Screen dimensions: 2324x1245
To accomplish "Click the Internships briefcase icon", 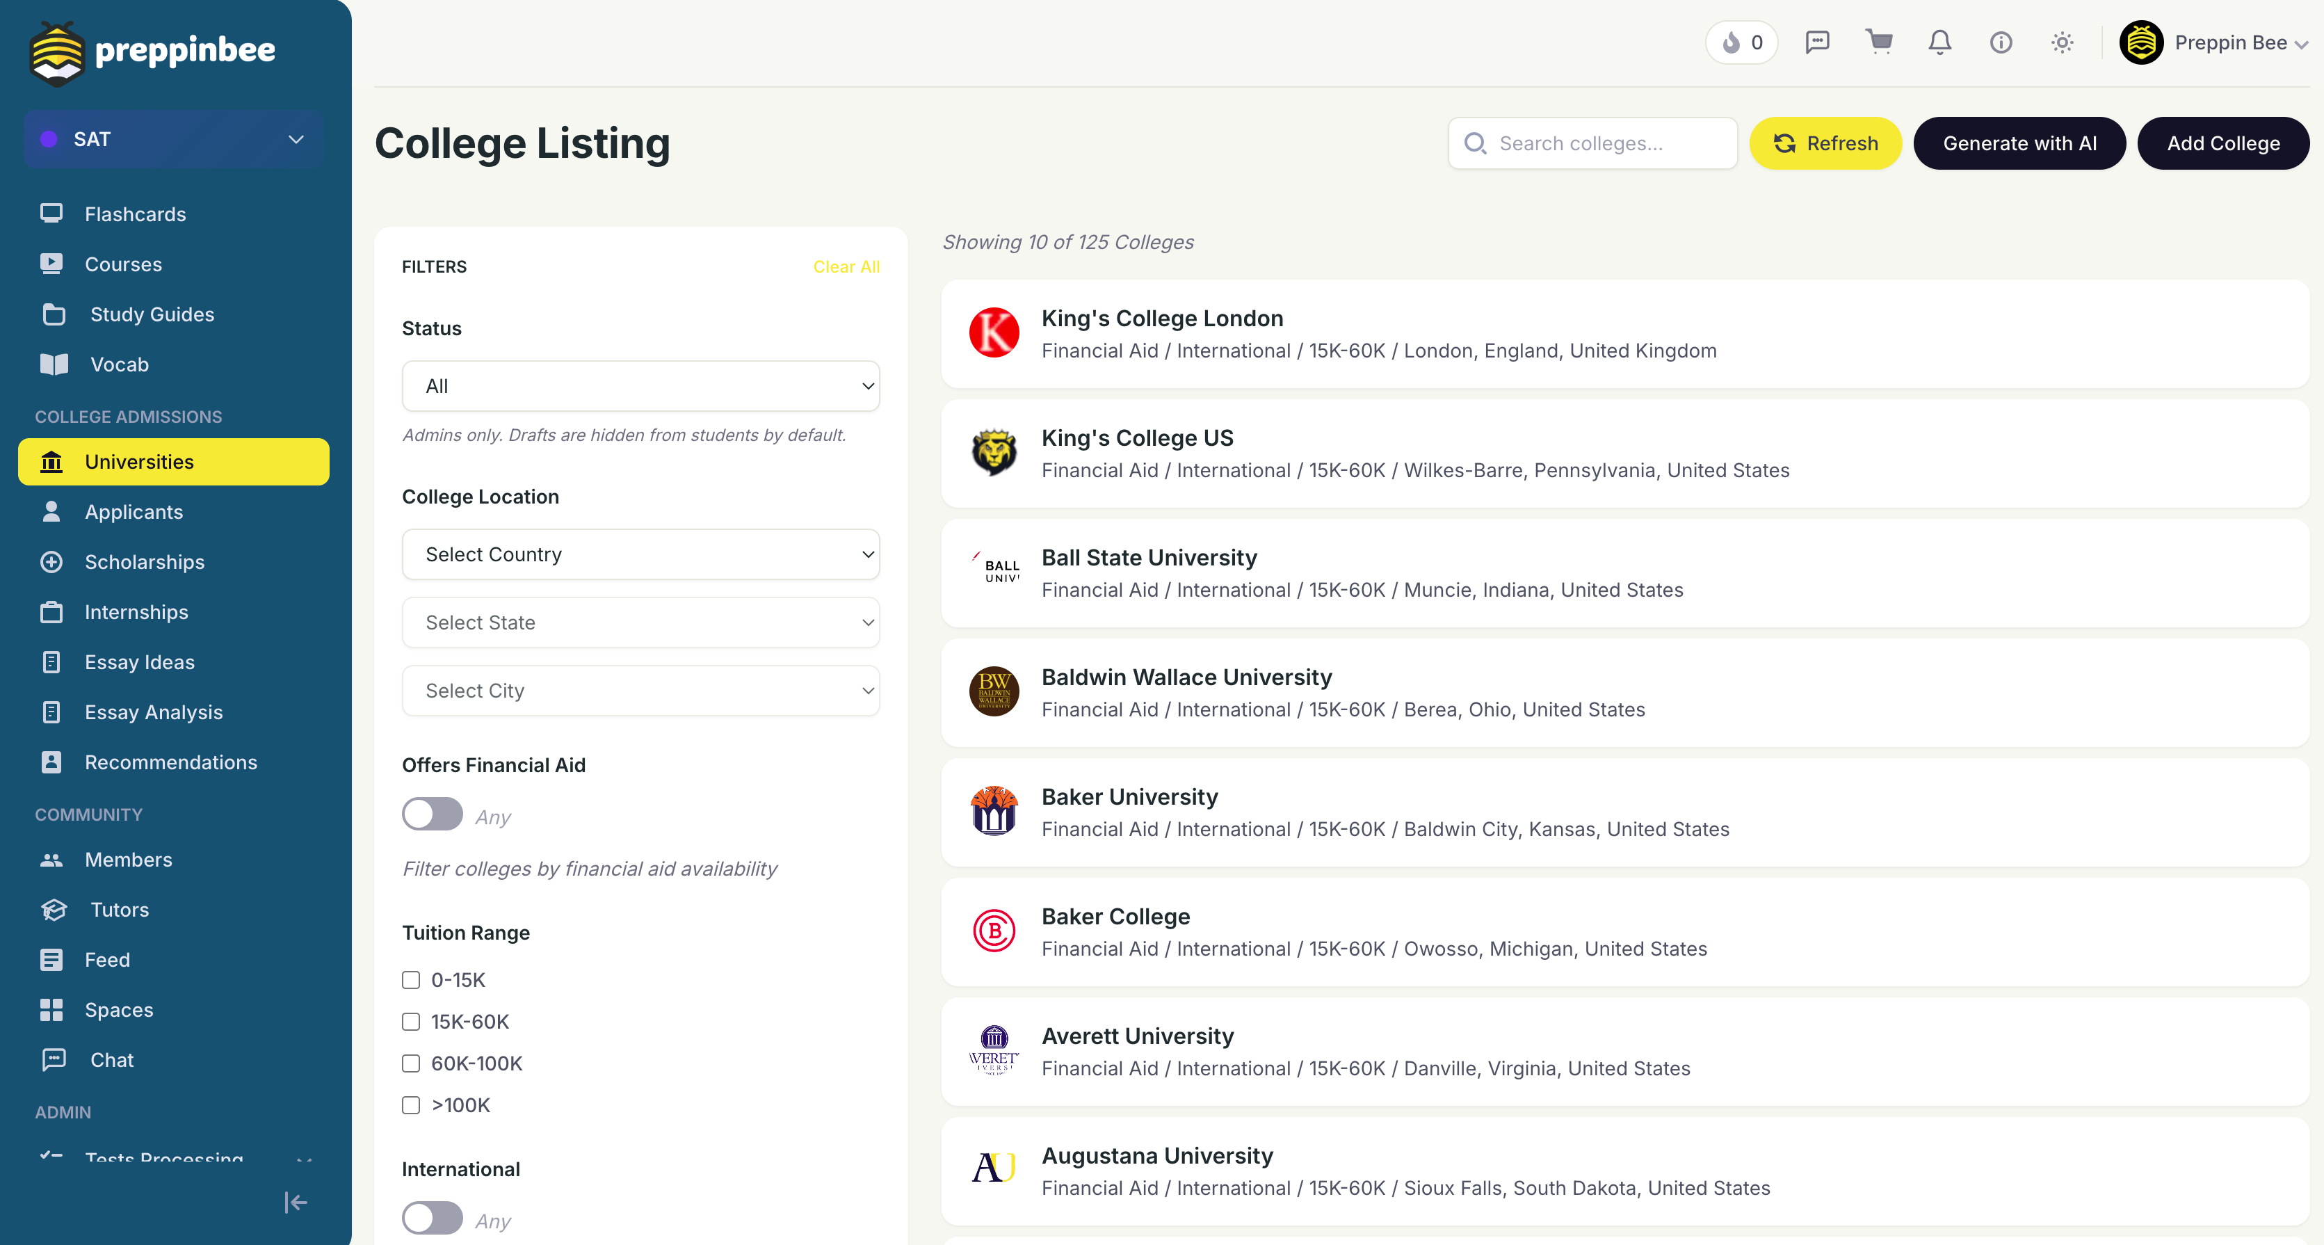I will pyautogui.click(x=51, y=611).
